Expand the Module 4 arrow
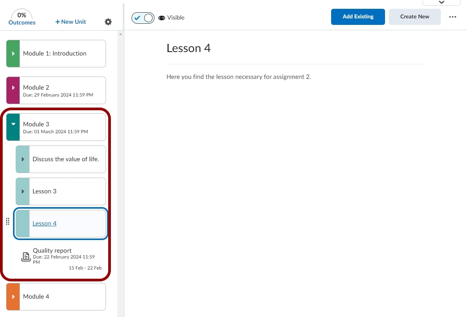Image resolution: width=468 pixels, height=317 pixels. tap(13, 297)
